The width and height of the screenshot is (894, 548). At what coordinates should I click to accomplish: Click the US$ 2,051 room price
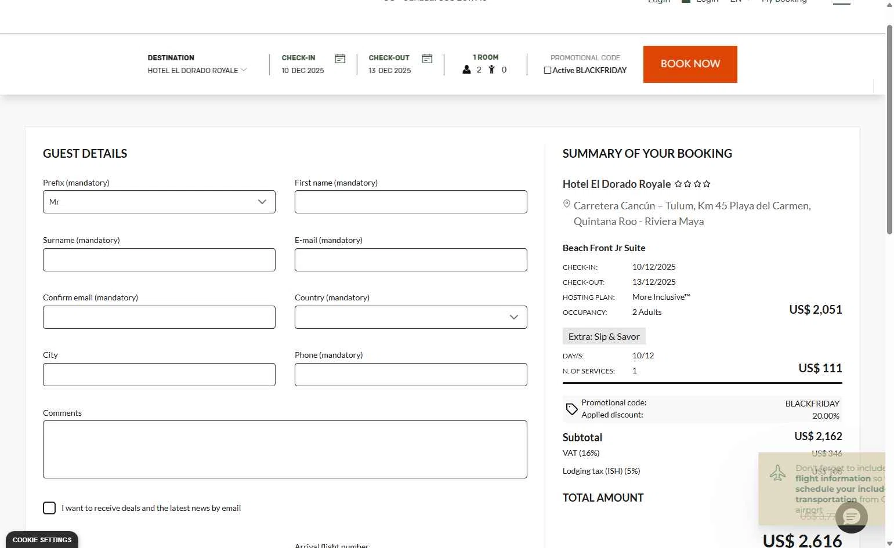coord(816,310)
